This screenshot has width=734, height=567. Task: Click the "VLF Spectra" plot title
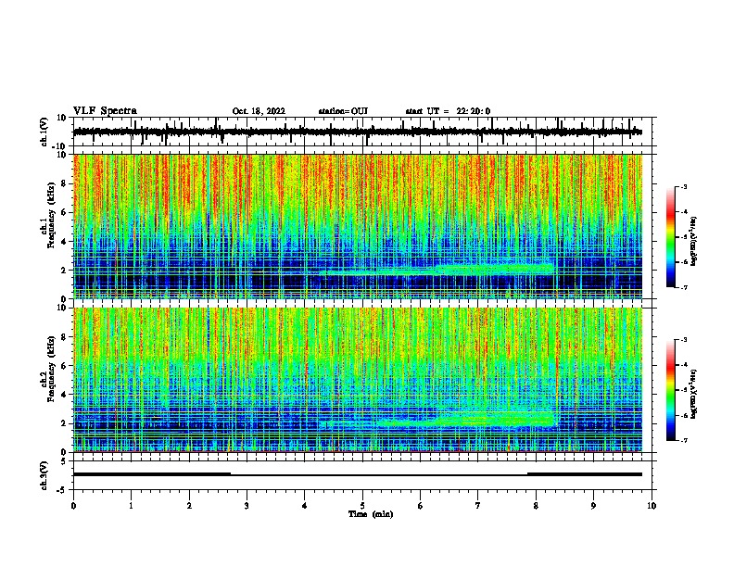(105, 111)
